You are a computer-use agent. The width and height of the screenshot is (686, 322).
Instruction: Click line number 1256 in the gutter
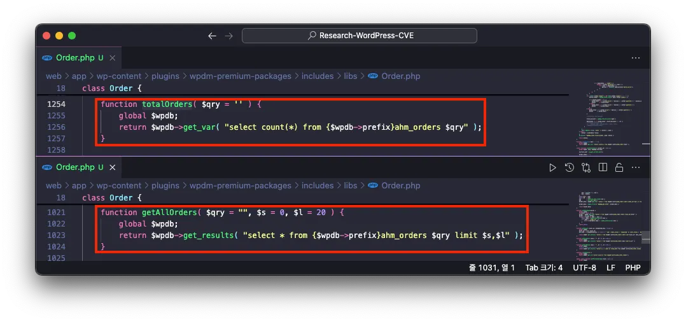click(55, 127)
